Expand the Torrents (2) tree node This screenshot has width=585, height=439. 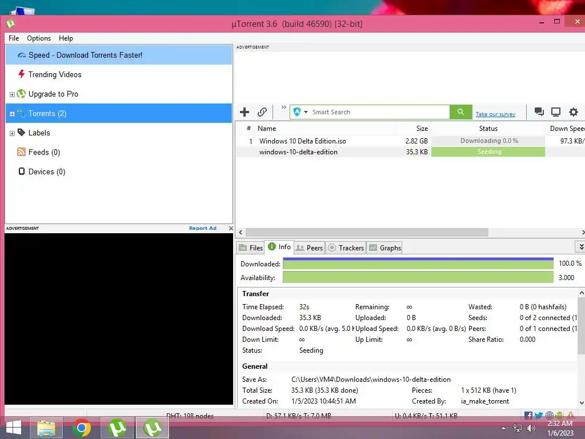[12, 114]
